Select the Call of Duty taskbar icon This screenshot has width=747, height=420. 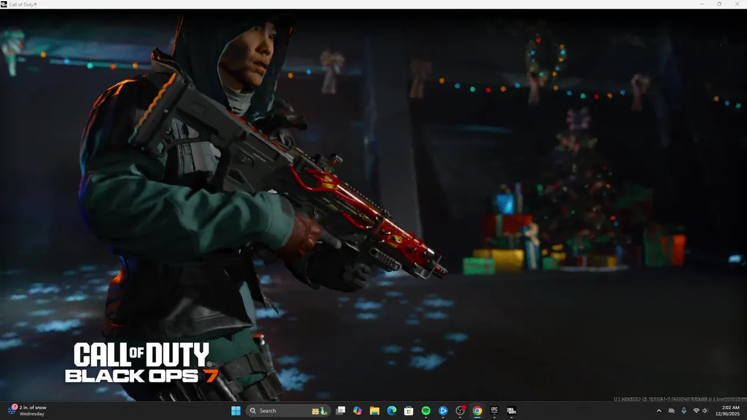[x=511, y=411]
